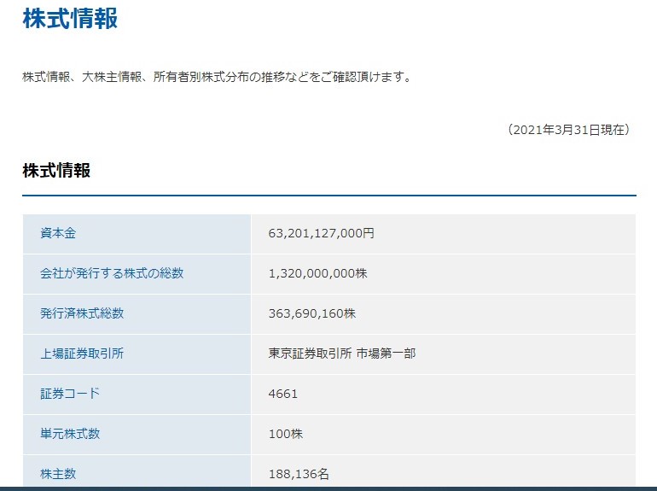Select the 資本金 row label
Screen dimensions: 657x491
pyautogui.click(x=58, y=233)
